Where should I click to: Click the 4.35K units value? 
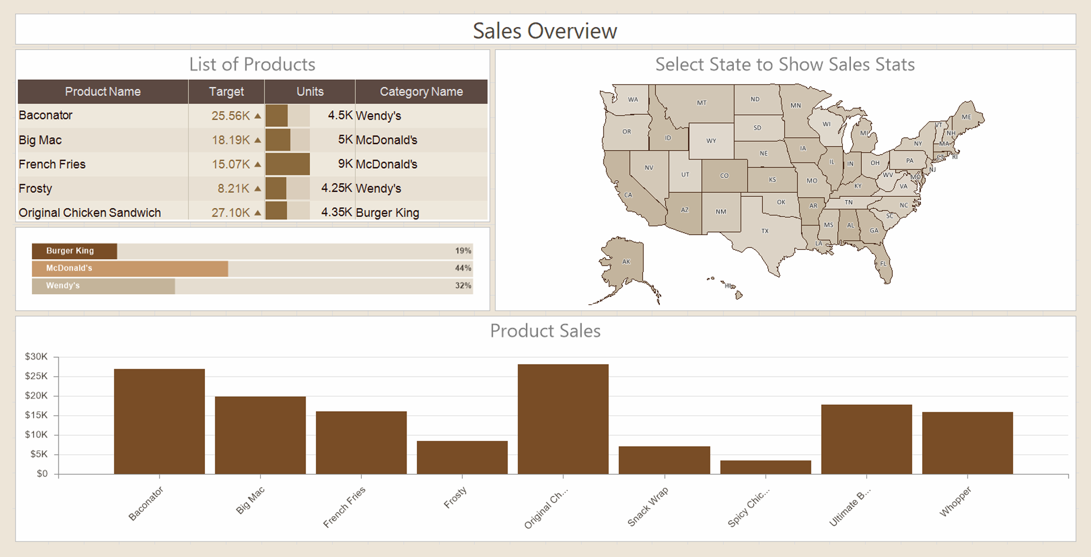pos(336,212)
